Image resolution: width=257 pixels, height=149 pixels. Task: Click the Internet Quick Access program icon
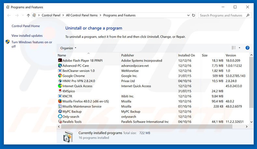coord(60,86)
